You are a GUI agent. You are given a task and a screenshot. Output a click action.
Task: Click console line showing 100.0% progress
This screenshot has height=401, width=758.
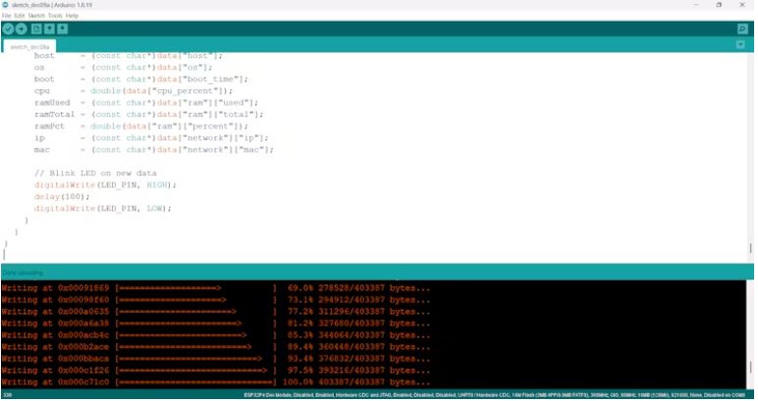pyautogui.click(x=216, y=382)
